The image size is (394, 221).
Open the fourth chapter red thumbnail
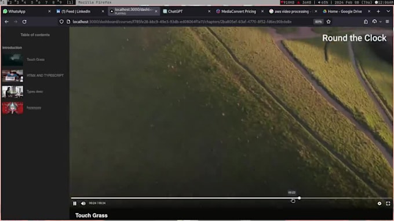(x=13, y=108)
